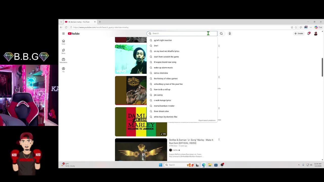Image resolution: width=324 pixels, height=182 pixels.
Task: Select suggestion 'yg left right reaction'
Action: pyautogui.click(x=182, y=40)
